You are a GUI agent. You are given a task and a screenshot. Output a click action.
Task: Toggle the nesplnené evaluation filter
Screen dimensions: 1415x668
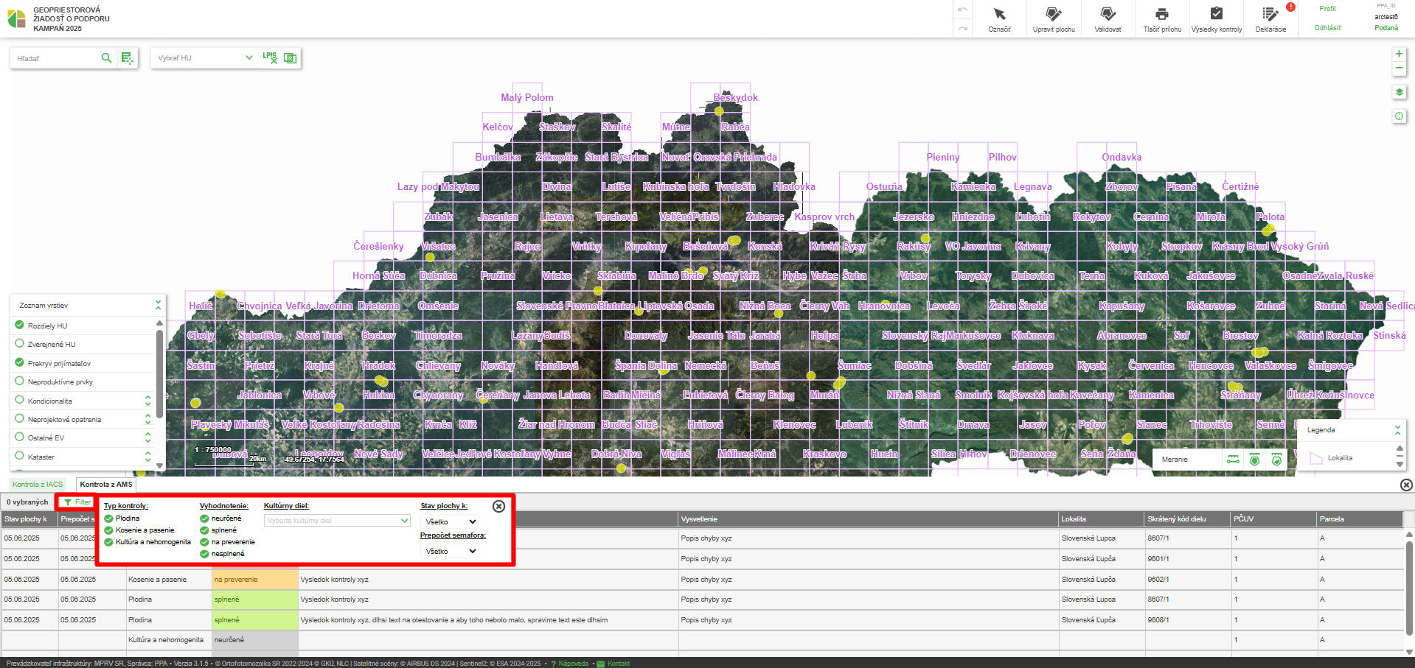(x=204, y=554)
